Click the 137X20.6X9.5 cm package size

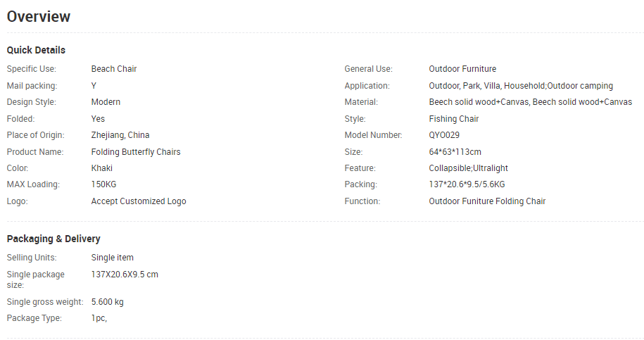coord(125,275)
